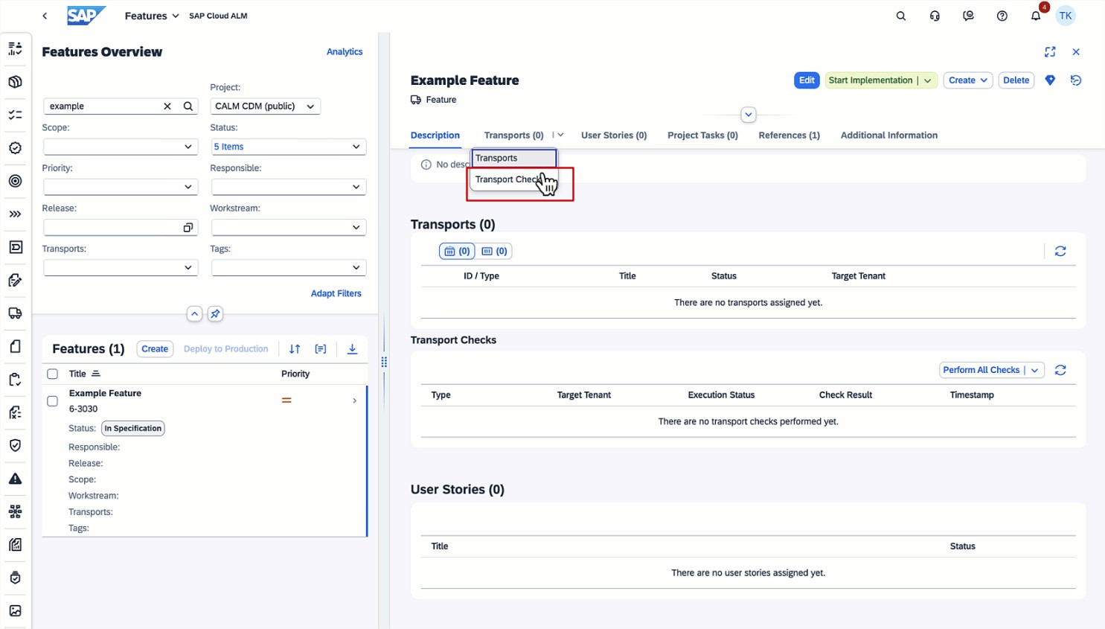Open the Project dropdown CALM CDM (public)

coord(265,106)
